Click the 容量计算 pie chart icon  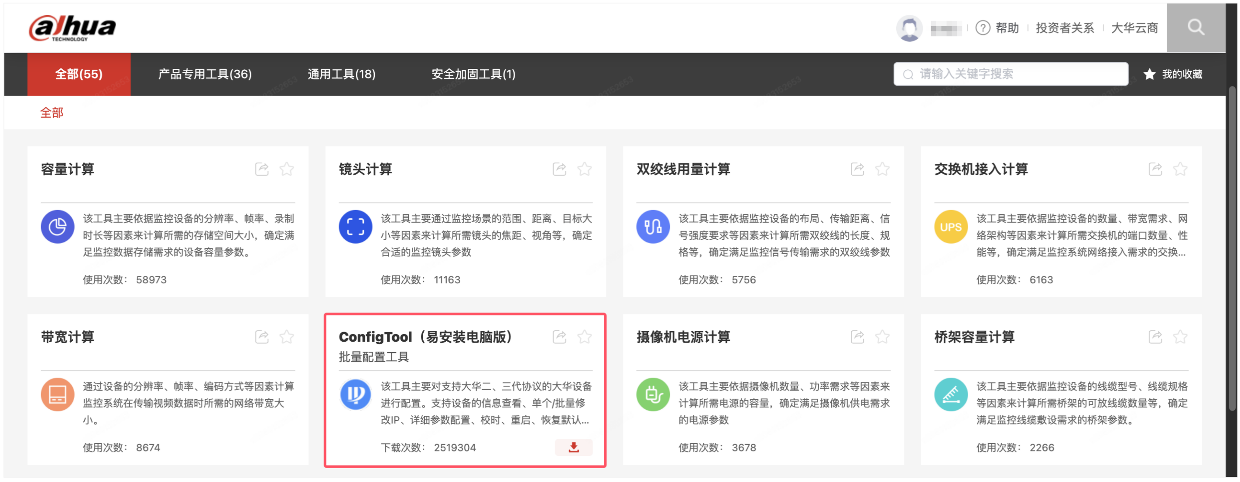coord(57,227)
